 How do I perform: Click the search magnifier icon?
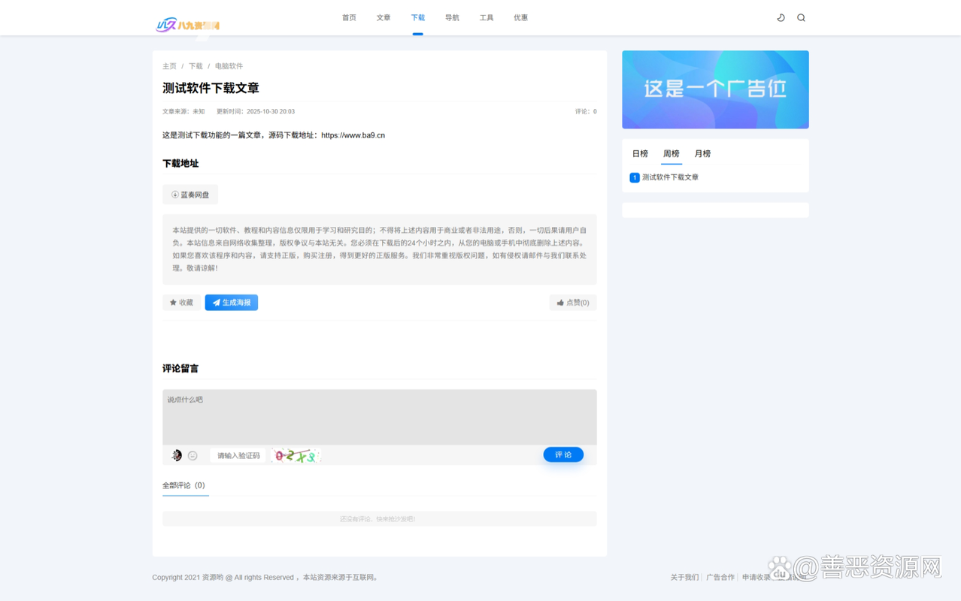801,17
